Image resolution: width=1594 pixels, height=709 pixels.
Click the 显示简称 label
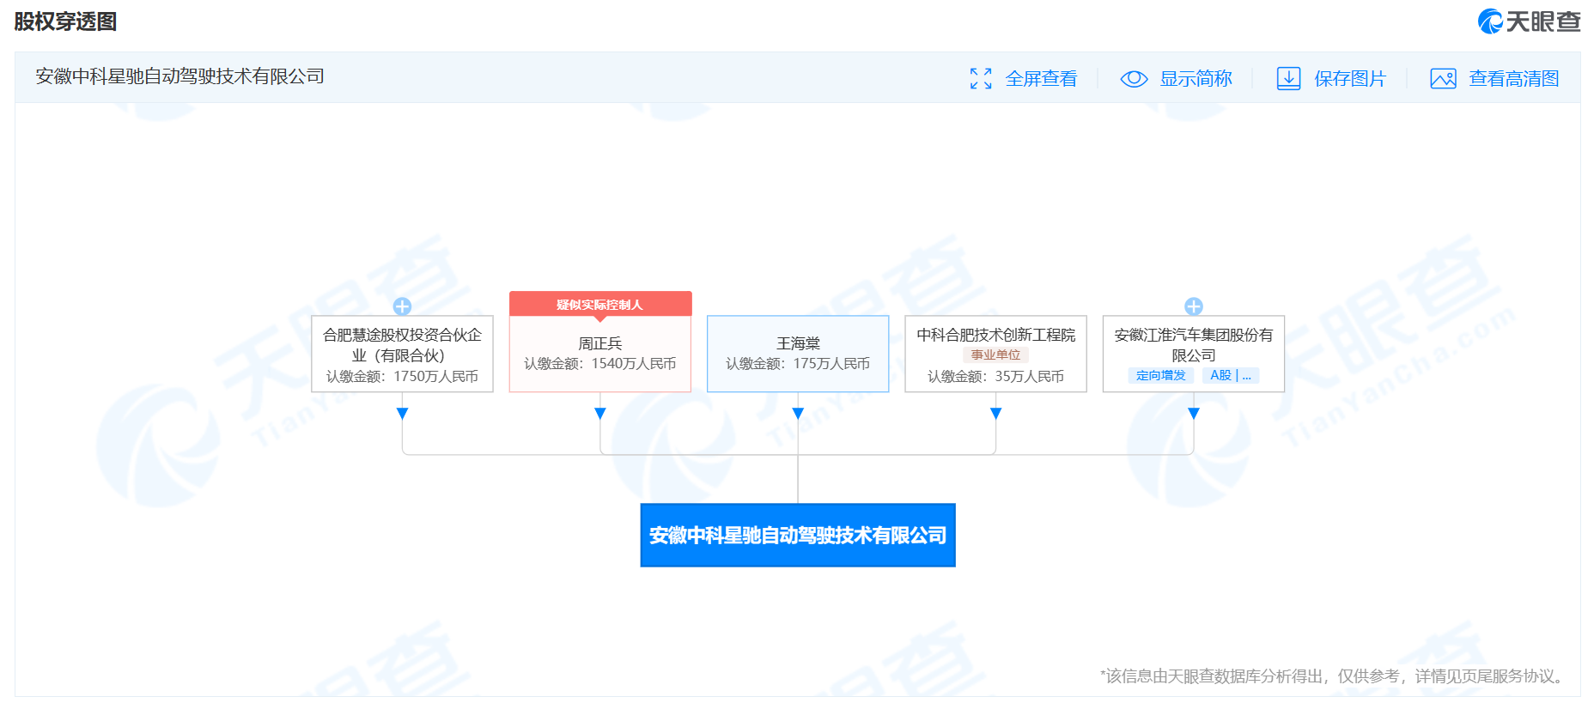pyautogui.click(x=1195, y=78)
